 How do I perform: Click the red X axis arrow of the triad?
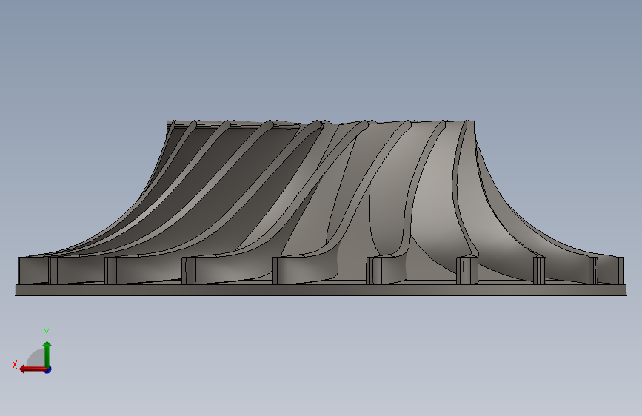pyautogui.click(x=33, y=369)
